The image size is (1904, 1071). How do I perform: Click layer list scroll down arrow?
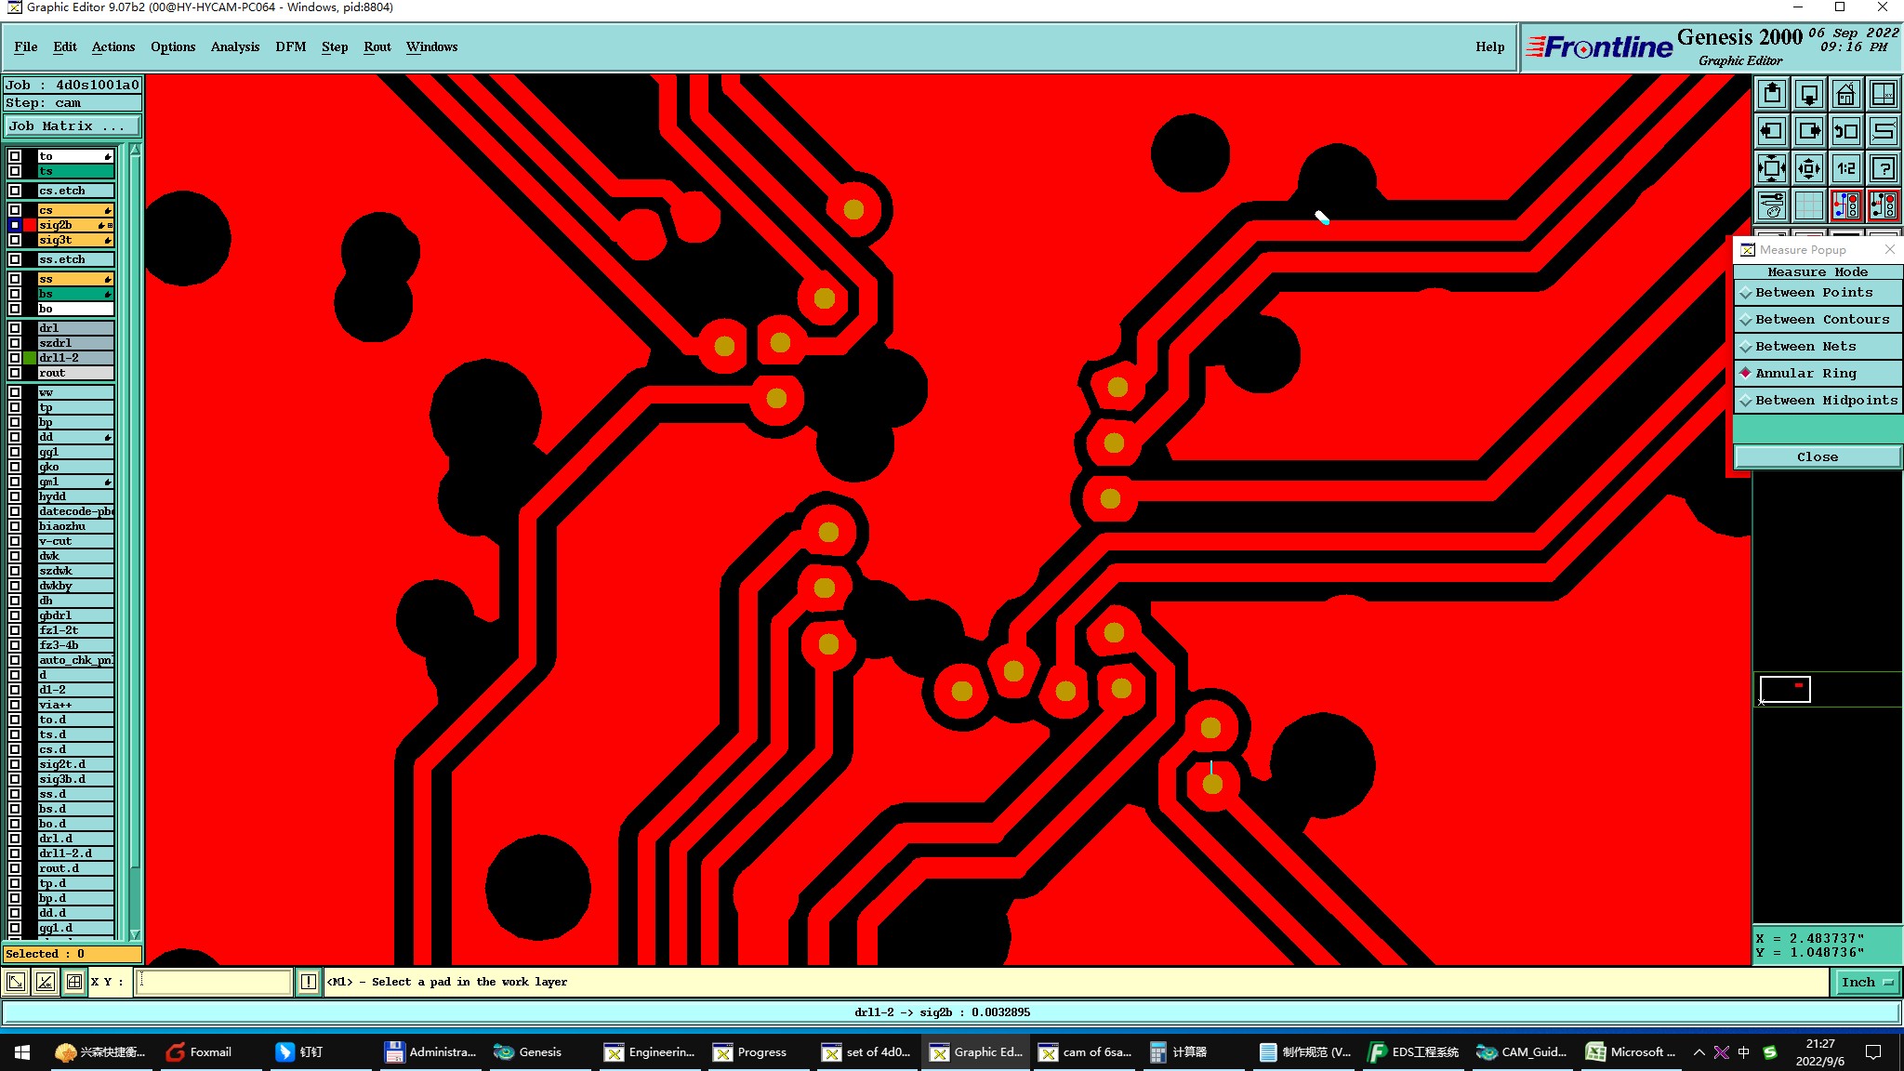(135, 934)
